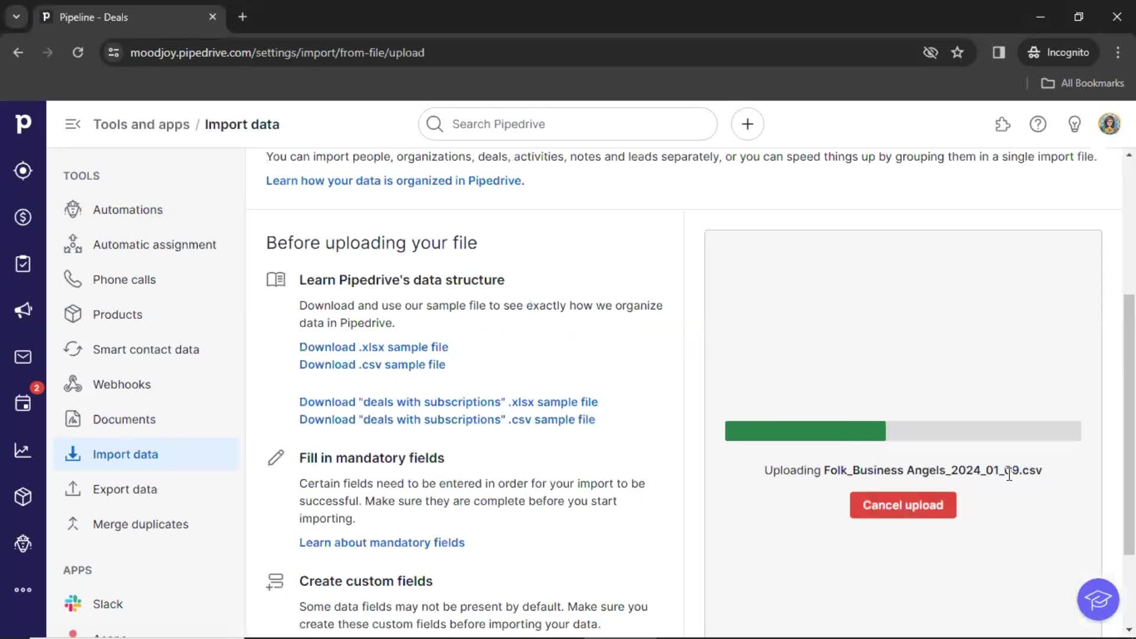Screen dimensions: 1136x639
Task: Open the Campaigns megaphone icon in sidebar
Action: tap(22, 311)
